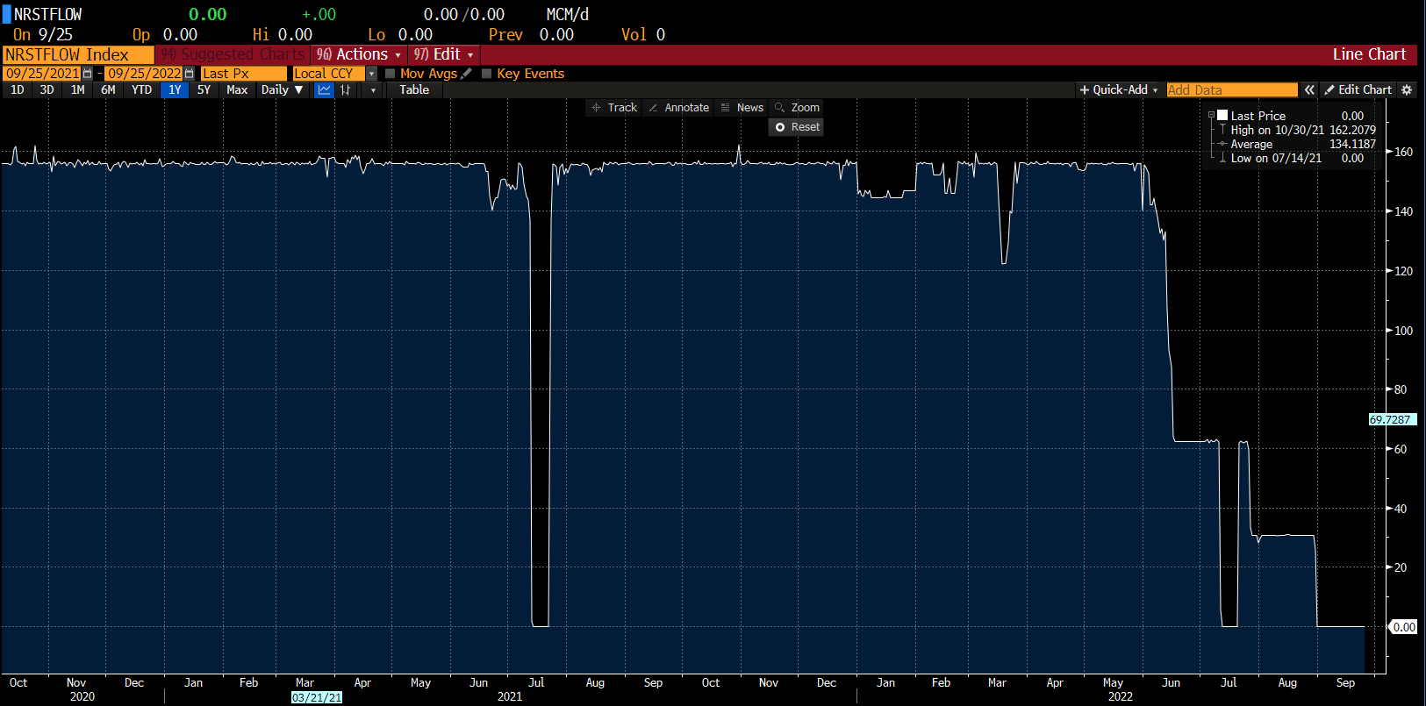Click the NRSTFLOW Index security field
Screen dimensions: 1426x706
(x=79, y=54)
